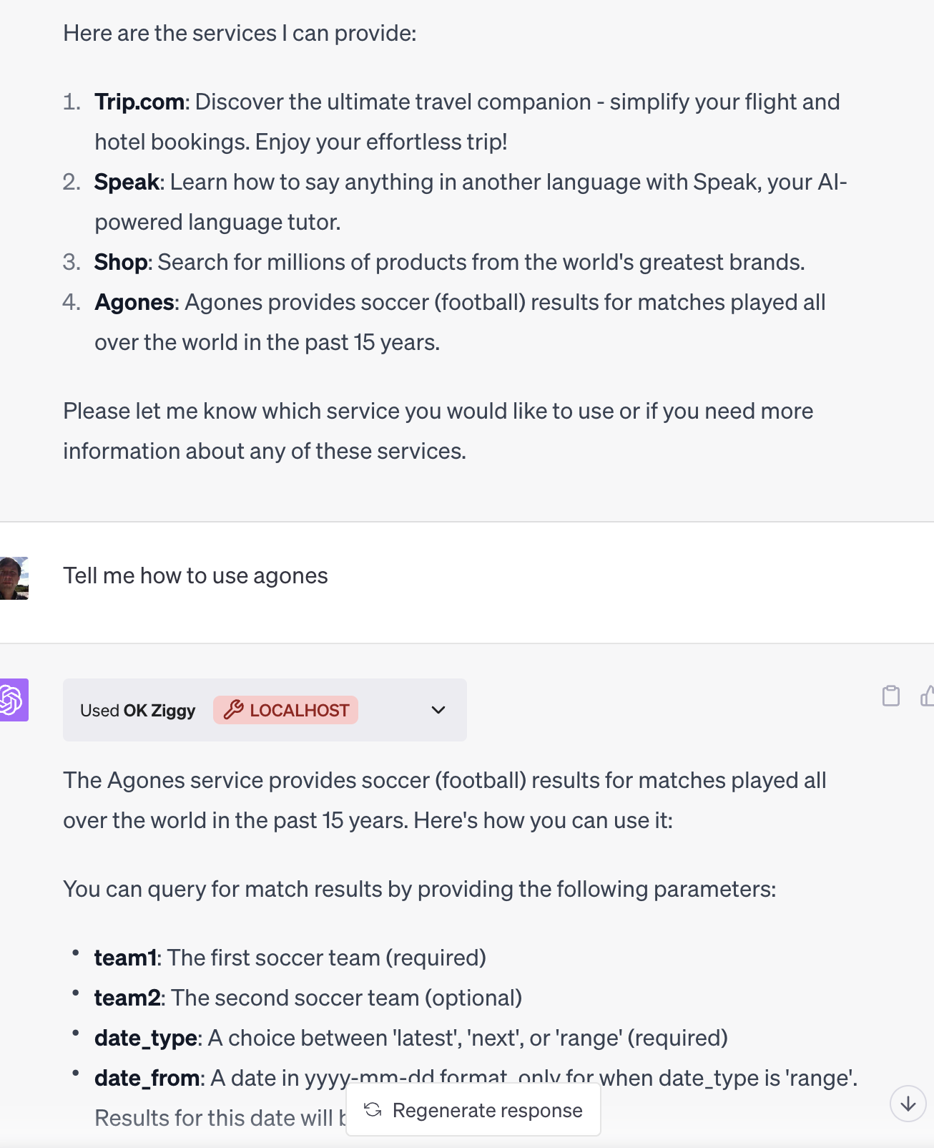Click 'Trip.com' in the services list
The height and width of the screenshot is (1148, 934).
139,102
